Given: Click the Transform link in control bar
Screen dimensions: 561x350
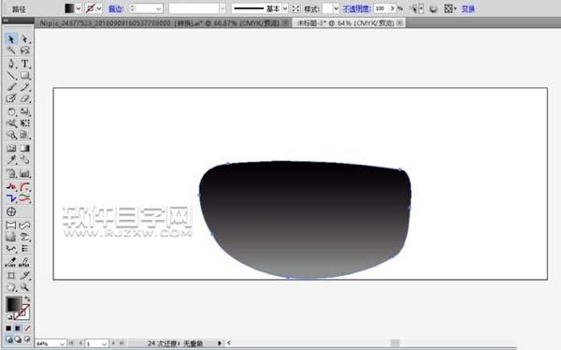Looking at the screenshot, I should point(468,8).
